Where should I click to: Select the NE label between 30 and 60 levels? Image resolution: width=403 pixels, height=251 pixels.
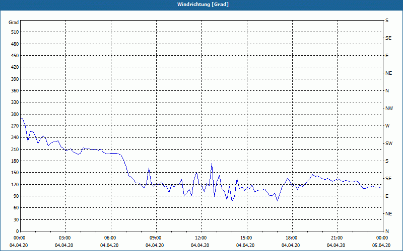tap(388, 214)
